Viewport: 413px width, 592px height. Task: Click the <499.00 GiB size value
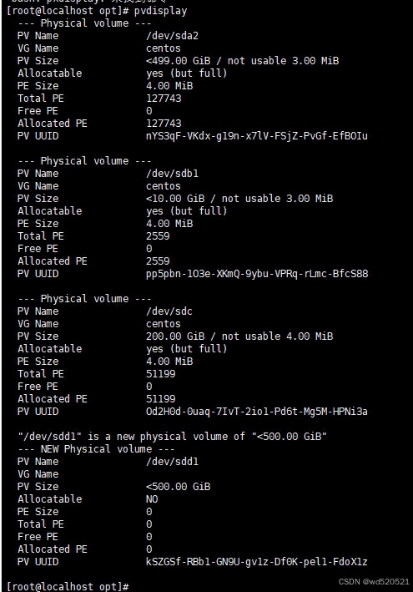coord(178,61)
